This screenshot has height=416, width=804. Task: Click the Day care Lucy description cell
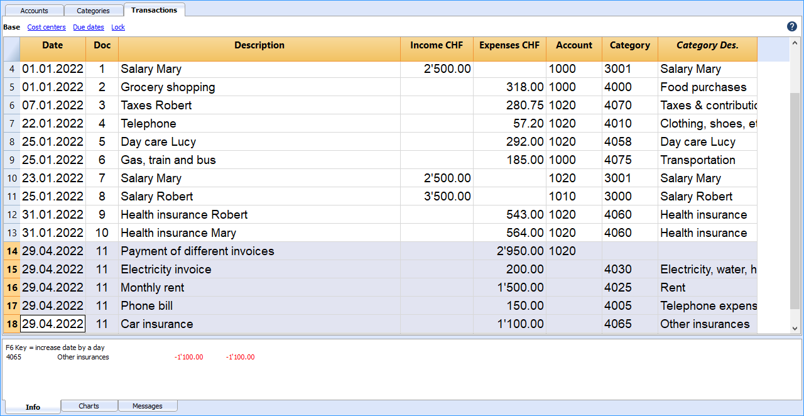259,142
